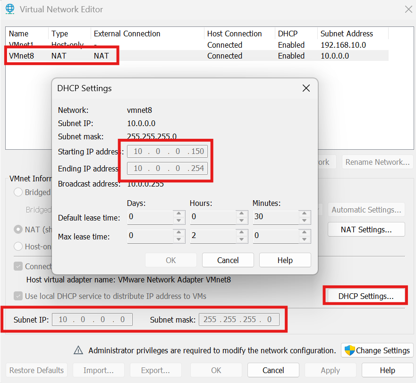Screen dimensions: 416x383
Task: Click Help at the bottom of Virtual Network Editor
Action: [x=387, y=370]
